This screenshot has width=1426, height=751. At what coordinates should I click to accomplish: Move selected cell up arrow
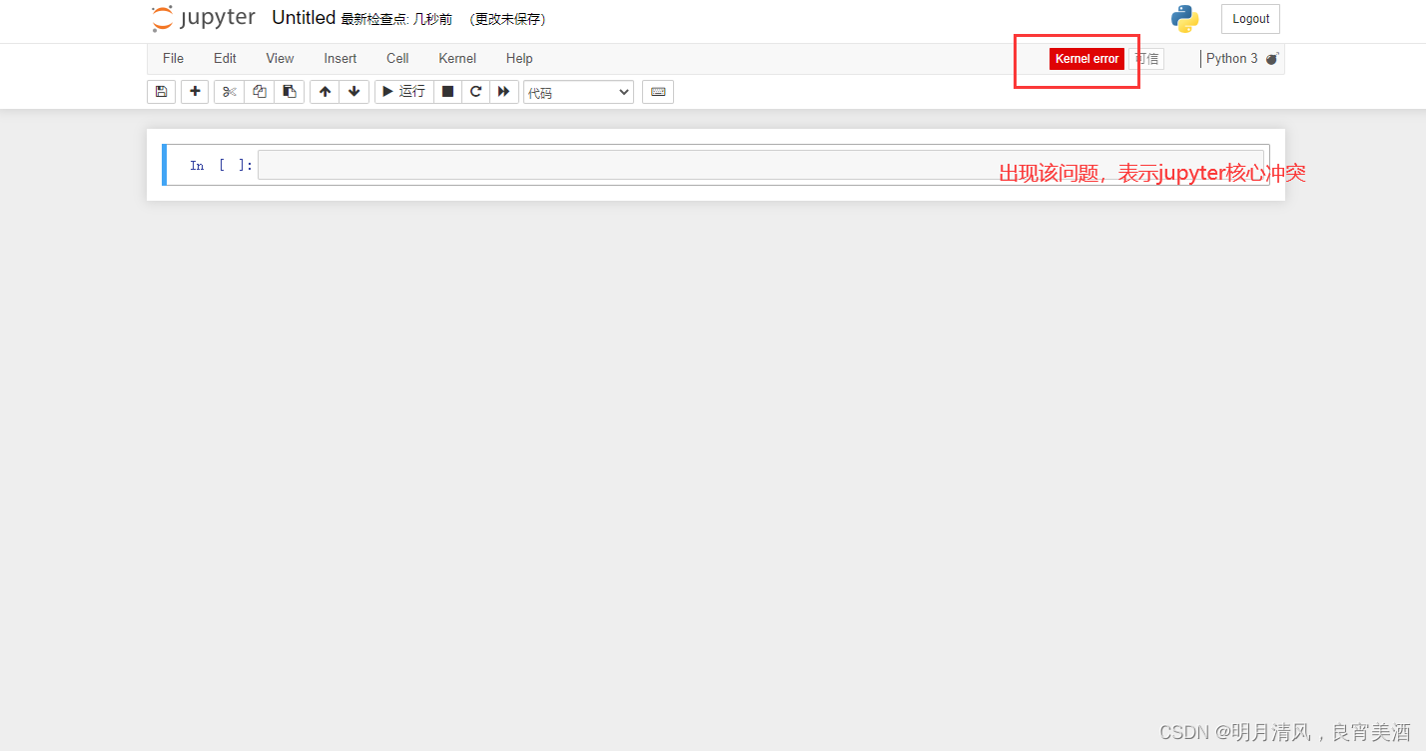coord(325,92)
